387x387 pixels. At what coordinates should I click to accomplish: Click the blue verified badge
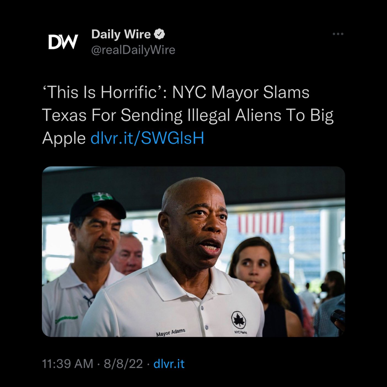pyautogui.click(x=159, y=34)
